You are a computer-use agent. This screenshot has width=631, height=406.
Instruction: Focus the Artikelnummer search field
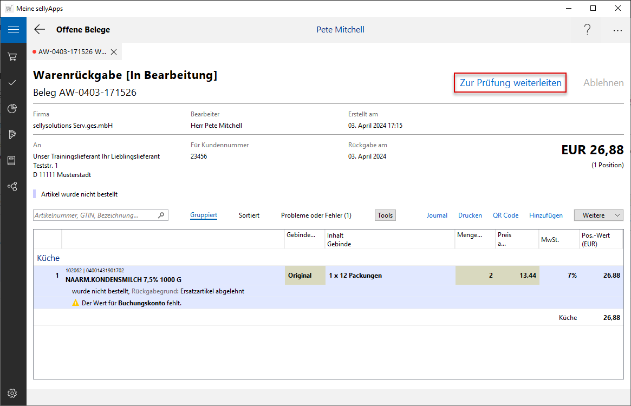pyautogui.click(x=95, y=215)
